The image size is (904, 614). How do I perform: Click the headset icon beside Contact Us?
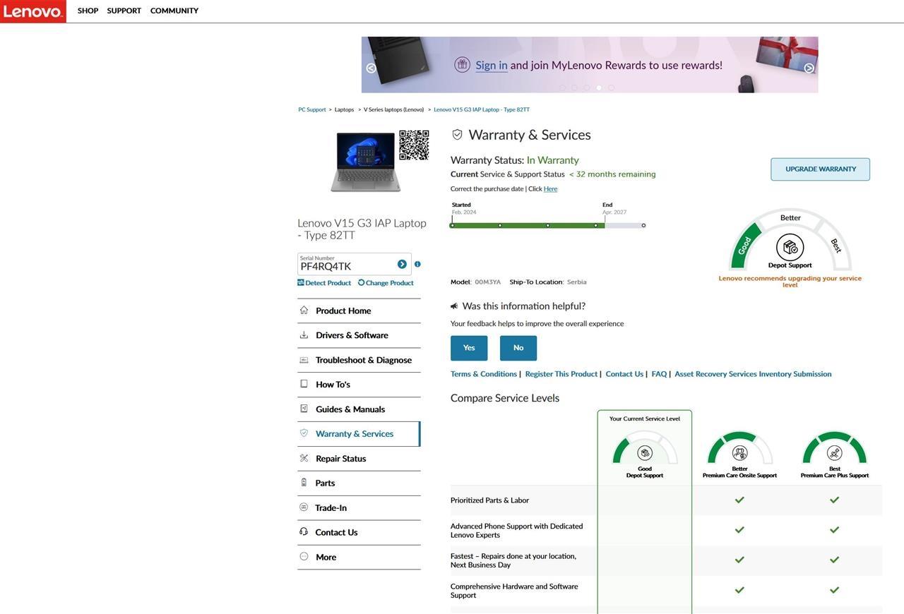pyautogui.click(x=304, y=531)
